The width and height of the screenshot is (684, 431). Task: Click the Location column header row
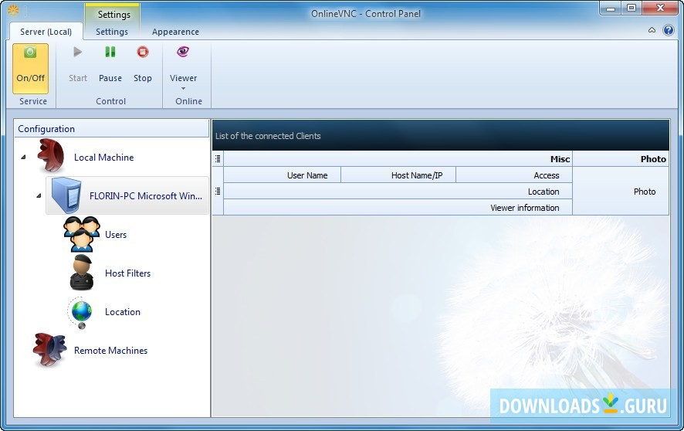[x=398, y=191]
